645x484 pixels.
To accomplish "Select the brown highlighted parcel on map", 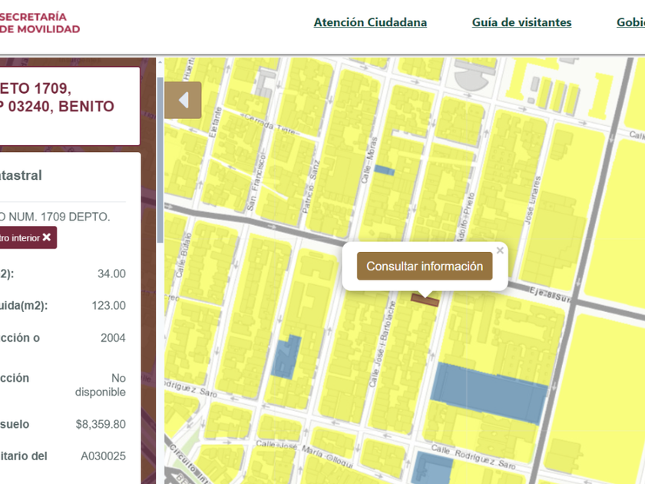I will (425, 300).
